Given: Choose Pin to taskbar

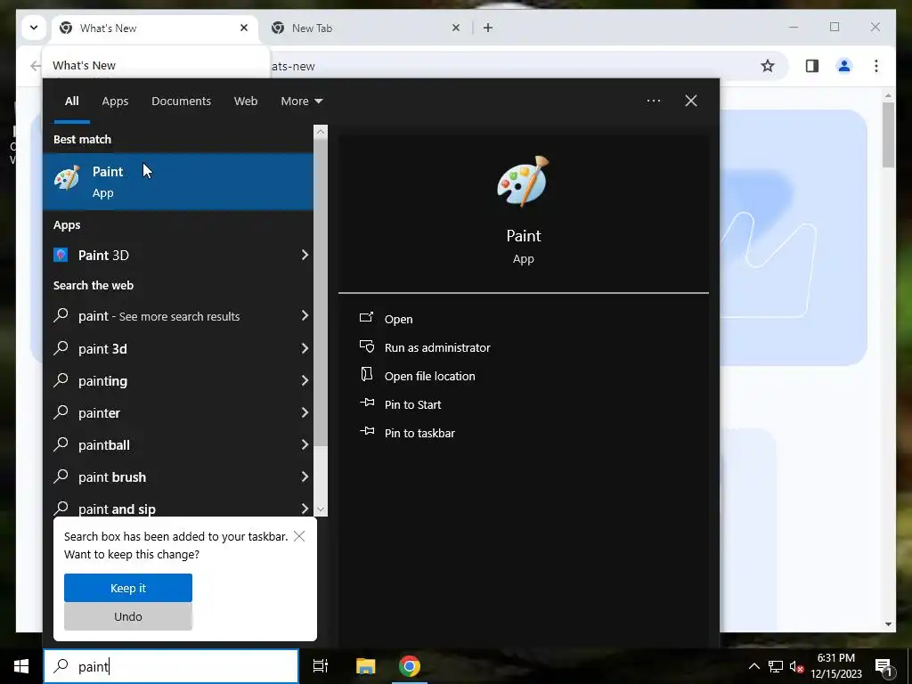Looking at the screenshot, I should point(419,433).
